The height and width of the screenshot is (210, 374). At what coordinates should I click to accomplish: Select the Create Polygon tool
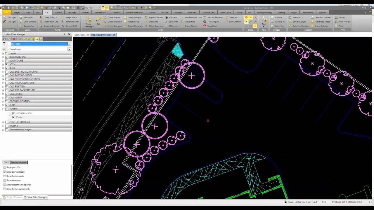pyautogui.click(x=132, y=17)
